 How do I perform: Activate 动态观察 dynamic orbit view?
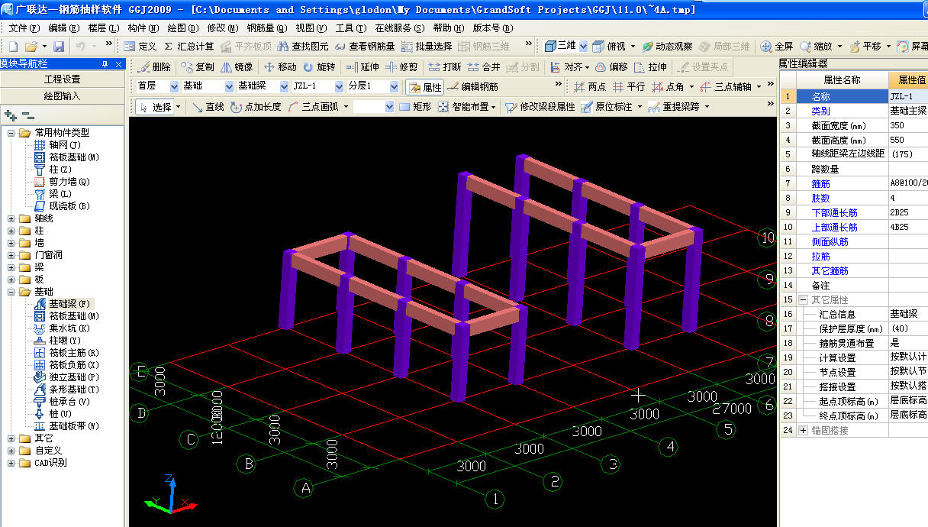pos(667,47)
